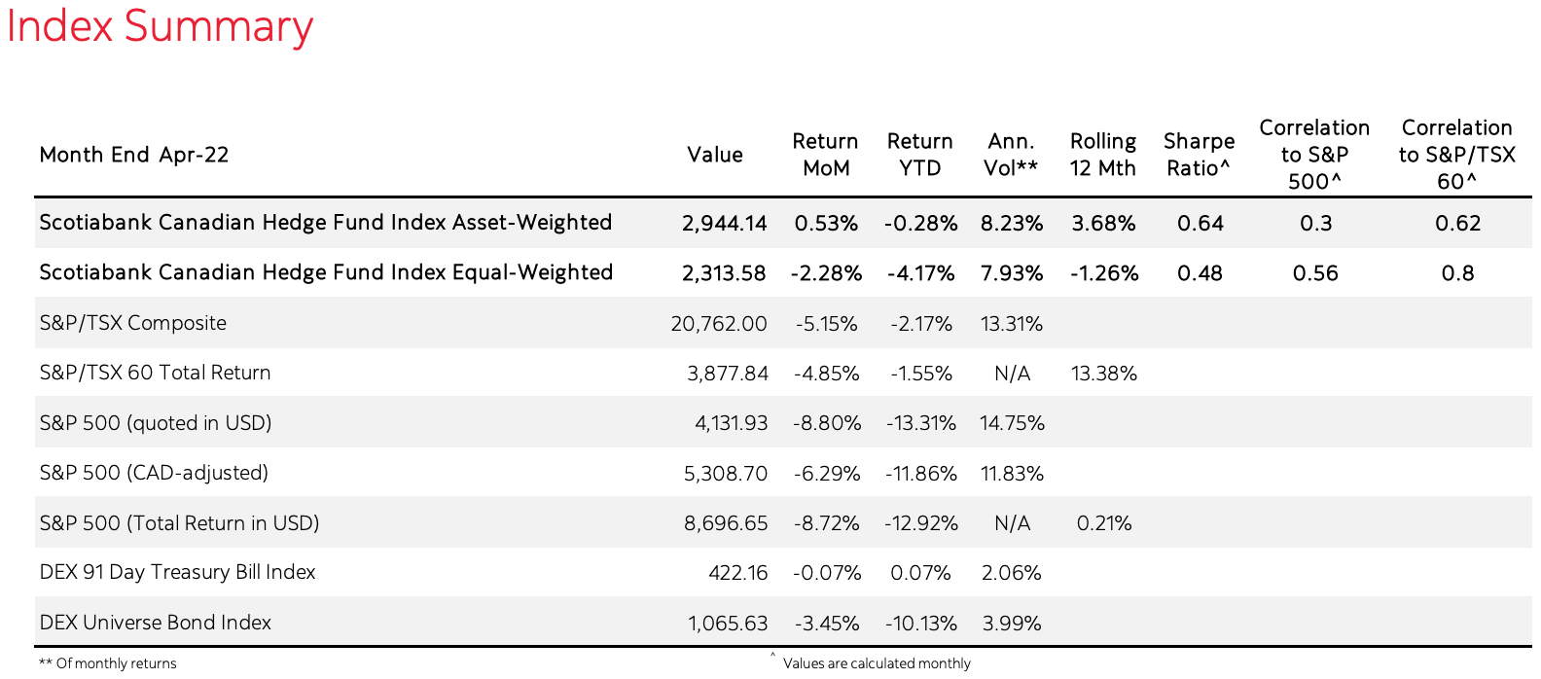Click the S&P/TSX 60 Total Return label
The height and width of the screenshot is (679, 1541).
tap(156, 373)
